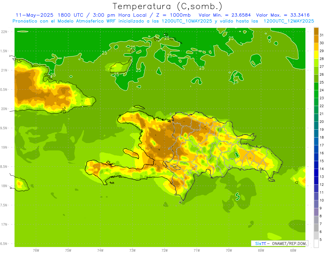The width and height of the screenshot is (329, 254).
Task: Click the '22N' latitude axis label
Action: [4, 32]
